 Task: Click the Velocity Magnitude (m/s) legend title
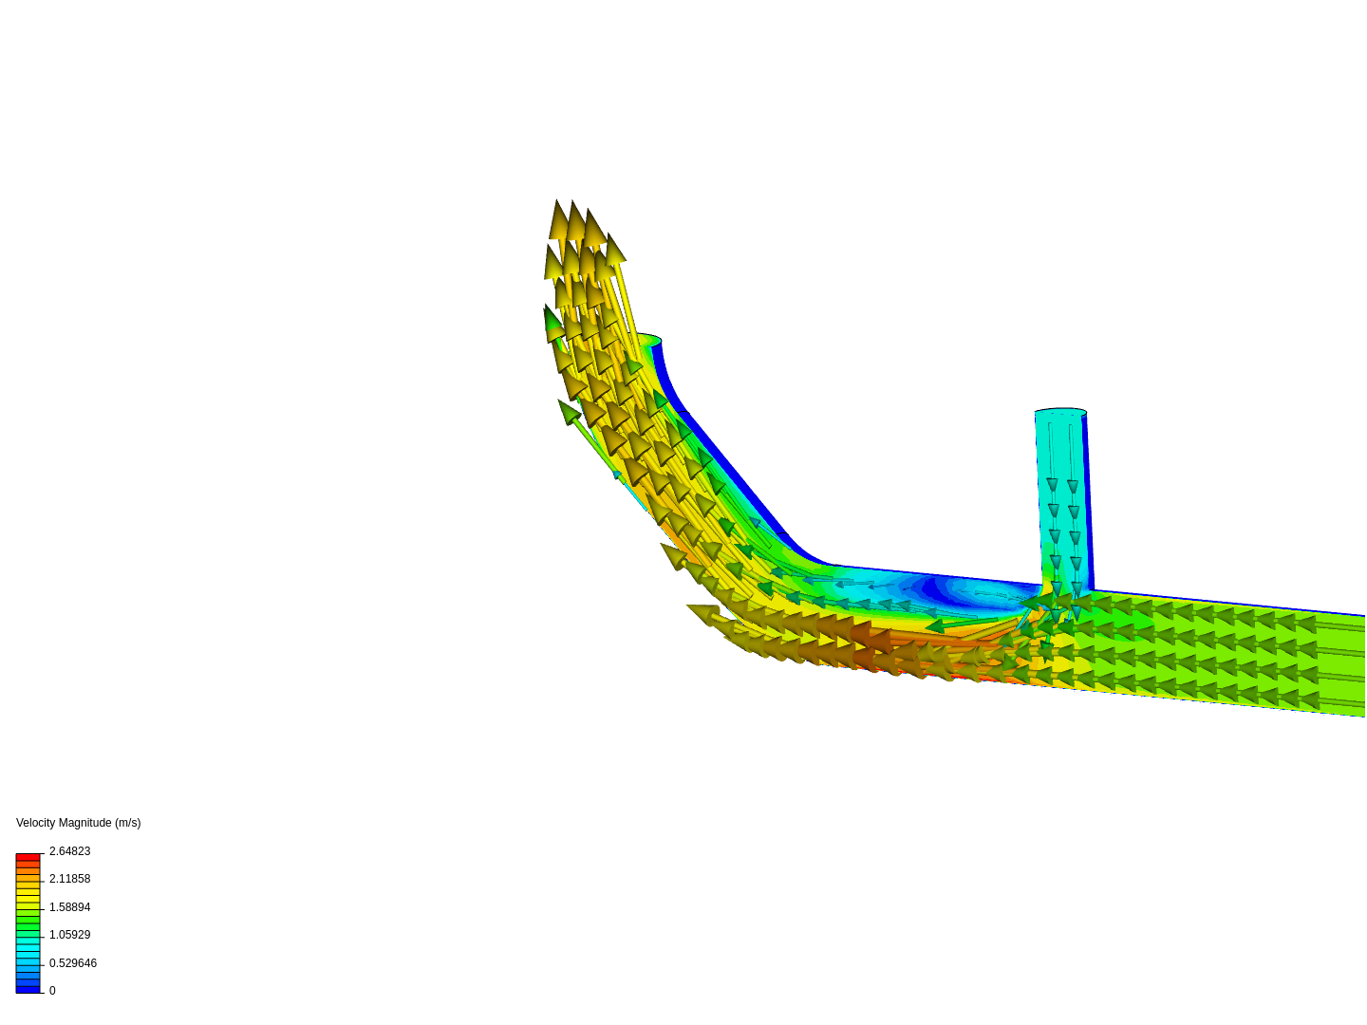78,823
